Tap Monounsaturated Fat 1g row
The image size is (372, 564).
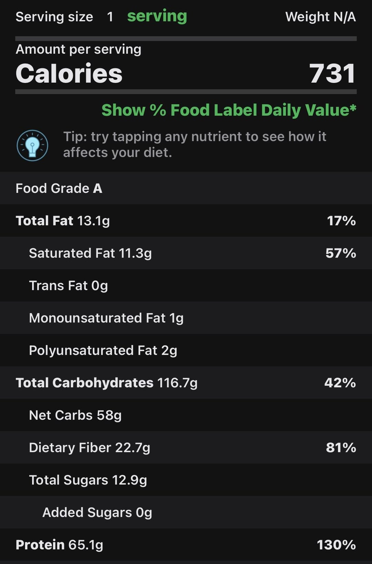coord(186,318)
